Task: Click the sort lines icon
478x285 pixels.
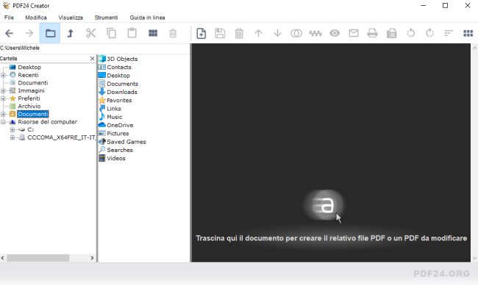Action: click(x=449, y=33)
